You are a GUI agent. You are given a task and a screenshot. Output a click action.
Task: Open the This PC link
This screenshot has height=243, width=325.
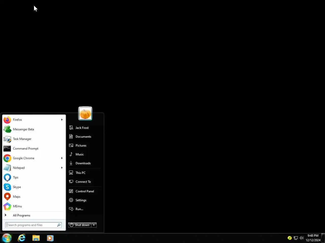point(80,173)
